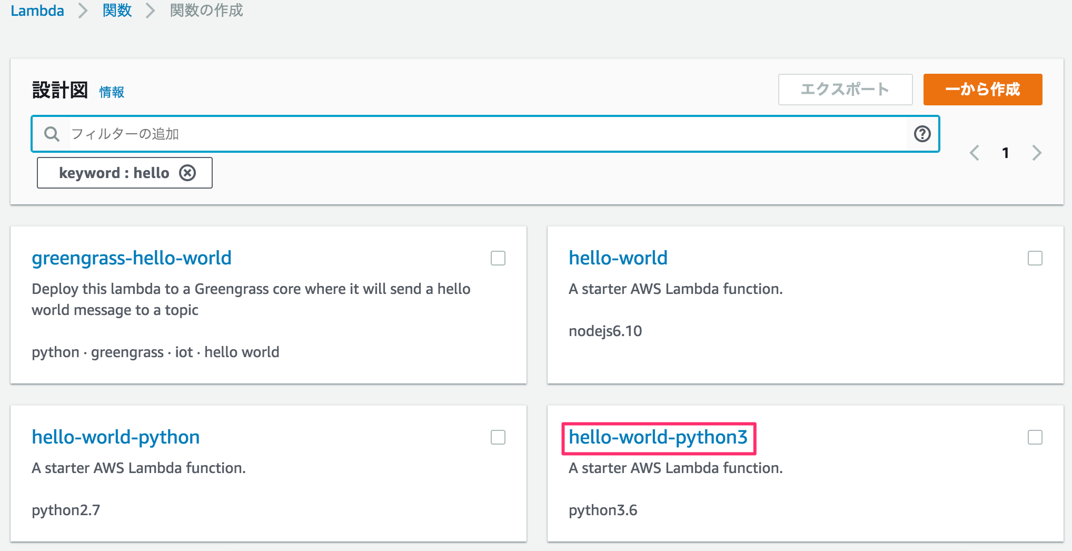The width and height of the screenshot is (1072, 551).
Task: Click the search magnifier icon
Action: [51, 134]
